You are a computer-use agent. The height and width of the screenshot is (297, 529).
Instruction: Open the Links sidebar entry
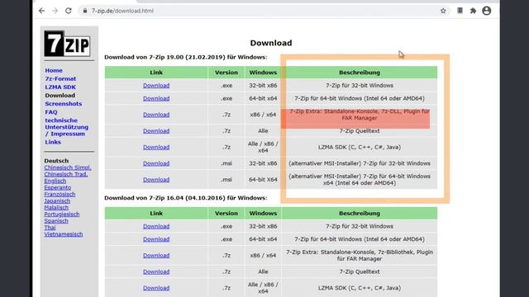point(53,142)
